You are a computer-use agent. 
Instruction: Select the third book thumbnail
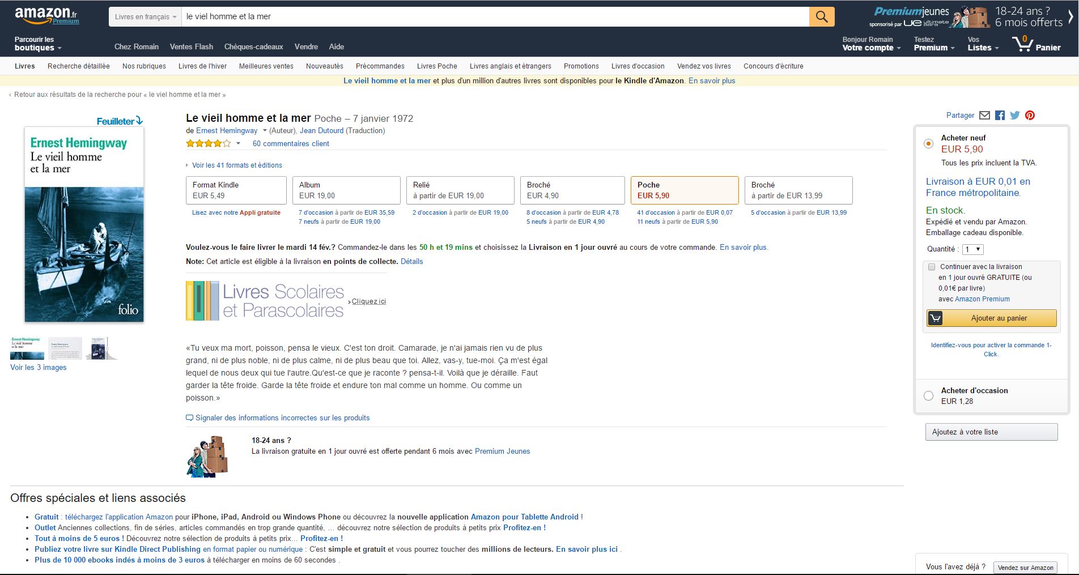point(101,348)
